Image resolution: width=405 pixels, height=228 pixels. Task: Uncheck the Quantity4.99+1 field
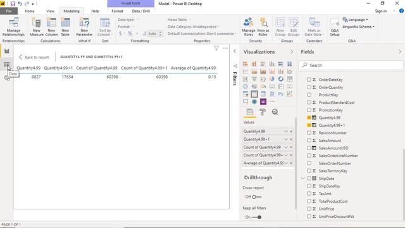(x=309, y=125)
